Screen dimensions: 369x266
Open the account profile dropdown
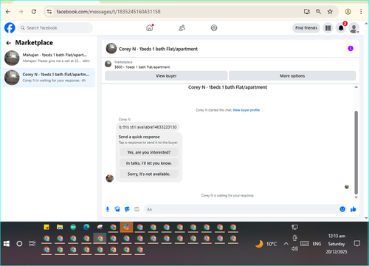(x=354, y=28)
